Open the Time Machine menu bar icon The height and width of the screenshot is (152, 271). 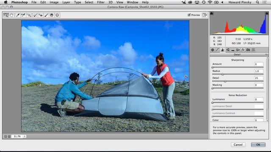pos(204,2)
